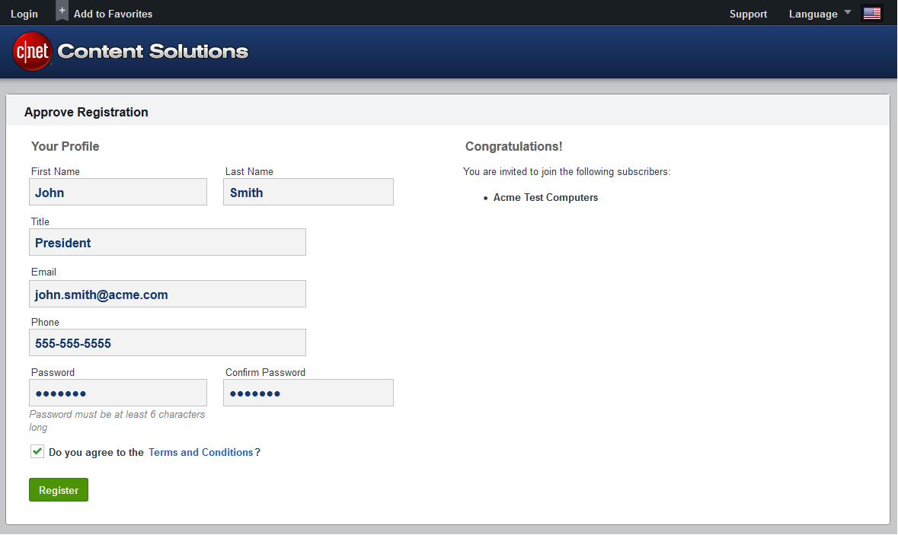Focus the Phone field showing 555-555-5555
The image size is (898, 535).
click(x=168, y=343)
